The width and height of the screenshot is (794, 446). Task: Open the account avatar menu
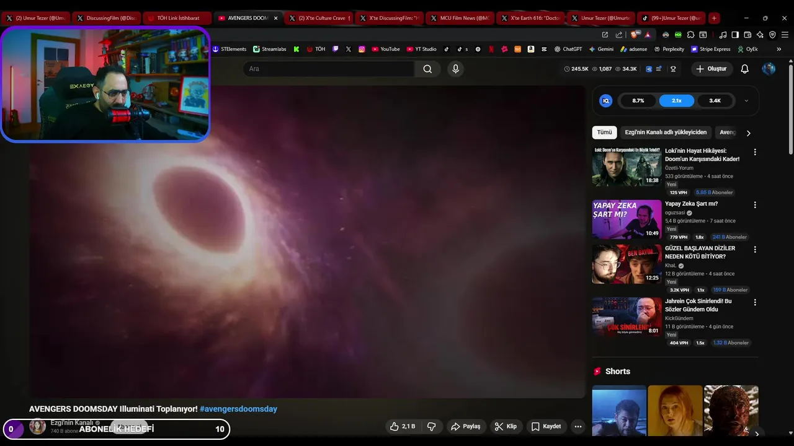769,69
